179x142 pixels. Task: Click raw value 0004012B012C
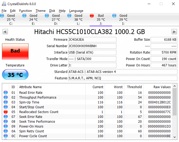click(x=159, y=102)
